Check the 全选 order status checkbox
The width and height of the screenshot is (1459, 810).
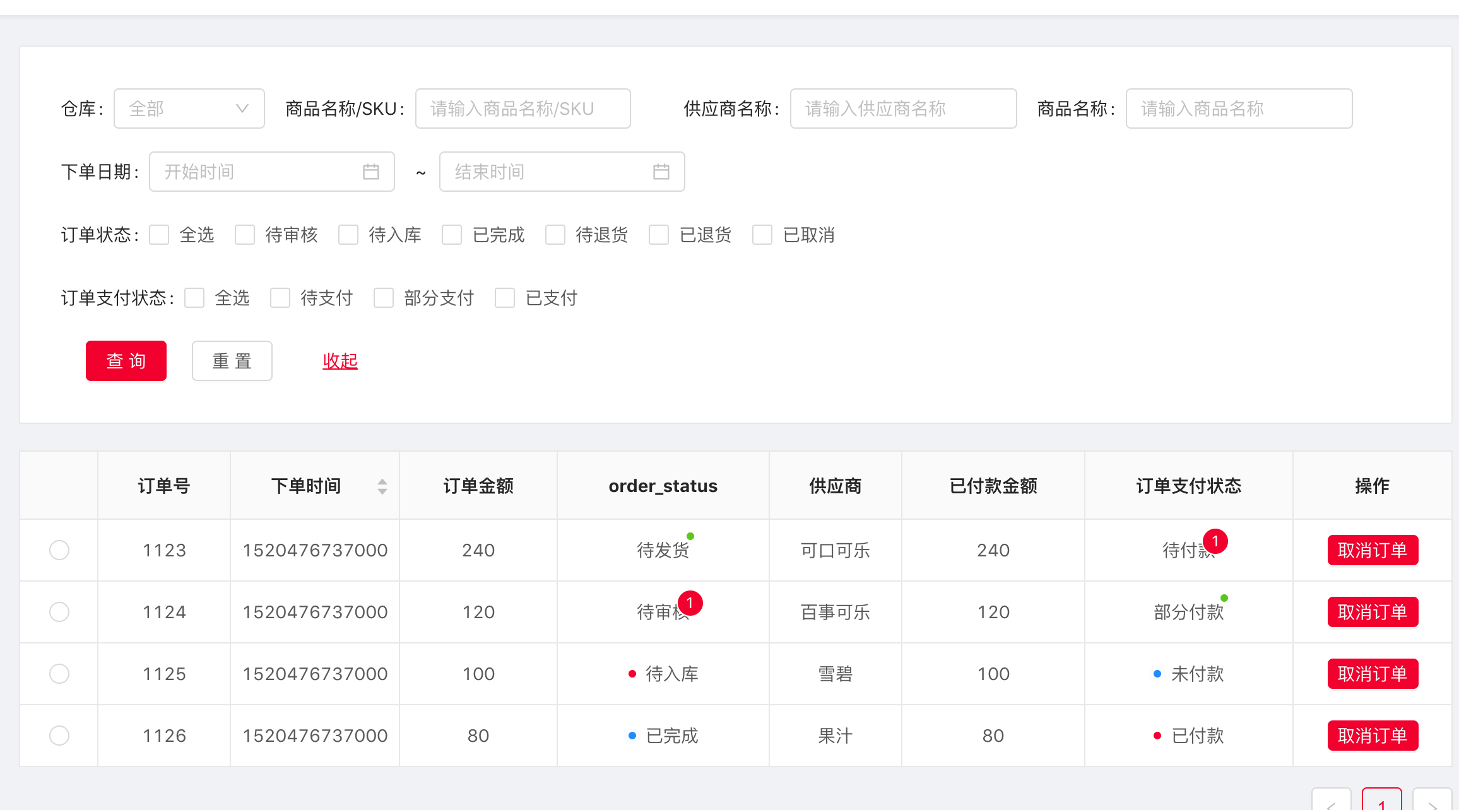point(159,235)
